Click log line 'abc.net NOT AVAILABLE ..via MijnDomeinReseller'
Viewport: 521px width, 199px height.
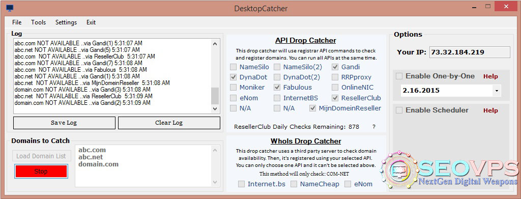coord(92,83)
